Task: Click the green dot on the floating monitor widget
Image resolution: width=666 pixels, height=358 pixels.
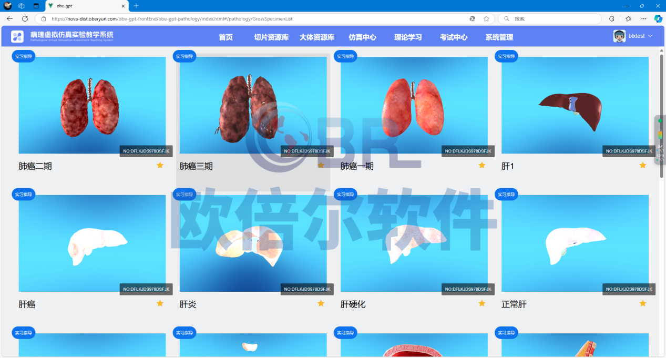Action: tap(660, 121)
